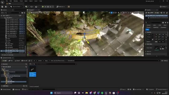Open the quick add content dropdown
The height and width of the screenshot is (95, 169).
click(27, 7)
